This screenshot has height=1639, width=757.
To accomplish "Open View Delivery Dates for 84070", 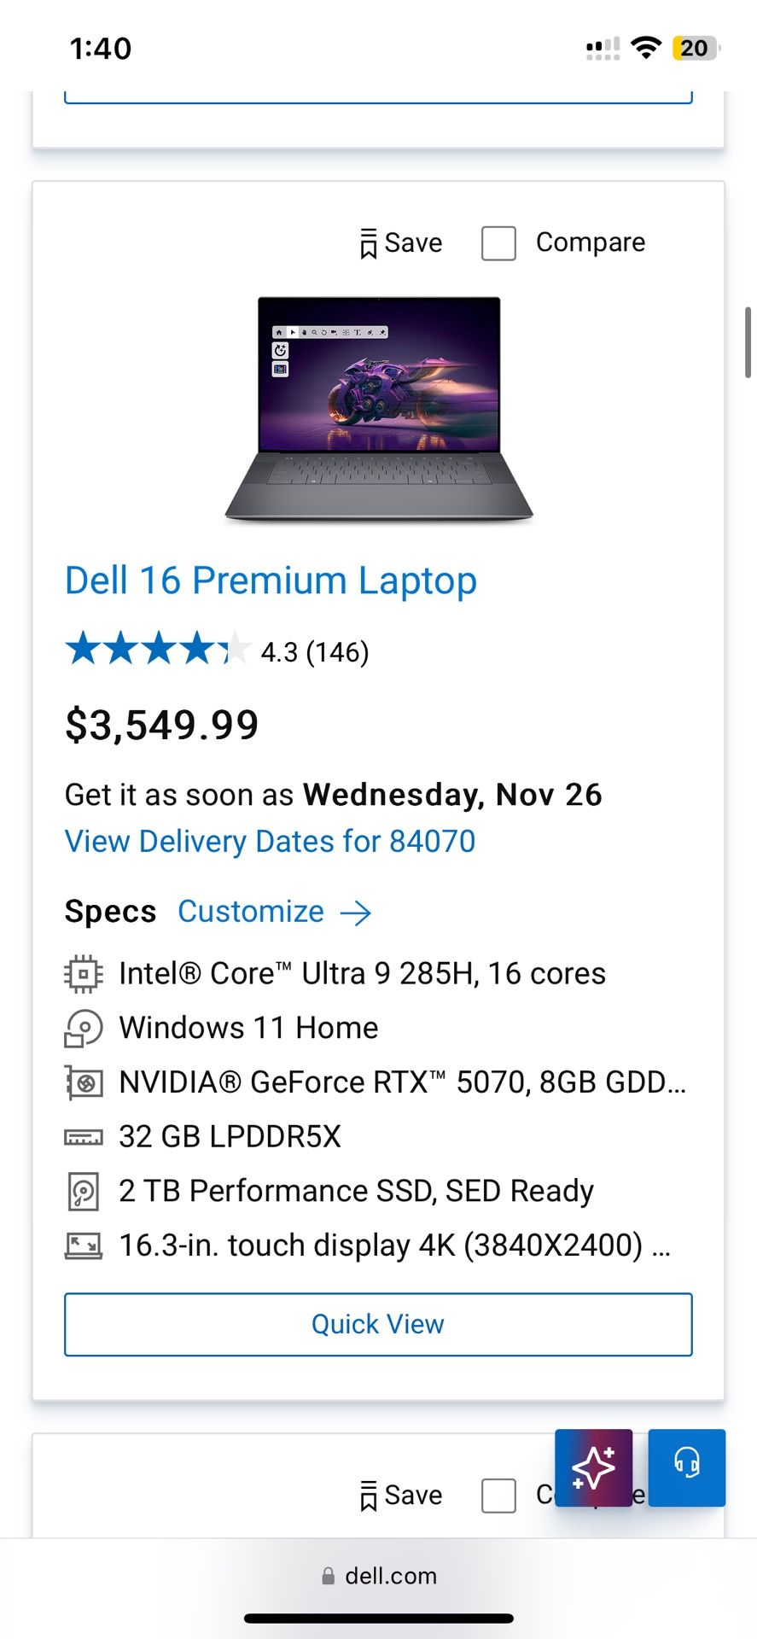I will (x=270, y=841).
